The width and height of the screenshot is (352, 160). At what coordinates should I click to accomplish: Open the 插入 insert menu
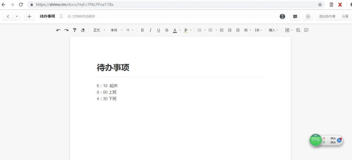click(273, 30)
